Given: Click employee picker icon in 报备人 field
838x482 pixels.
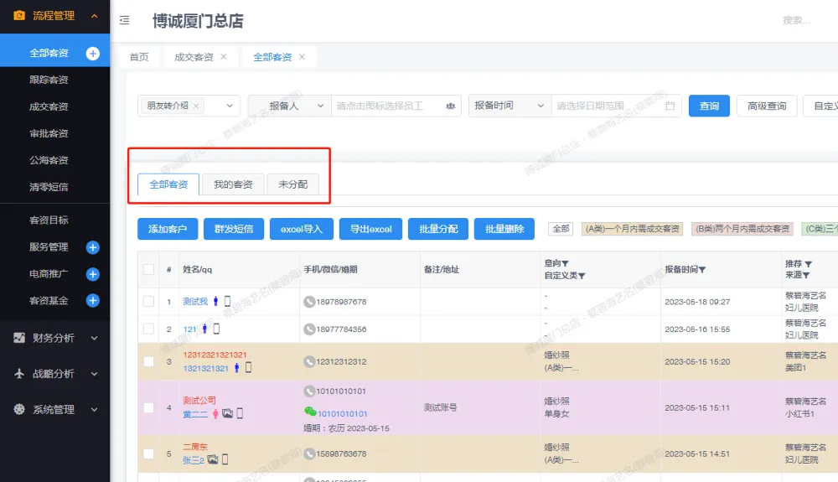Looking at the screenshot, I should click(450, 106).
